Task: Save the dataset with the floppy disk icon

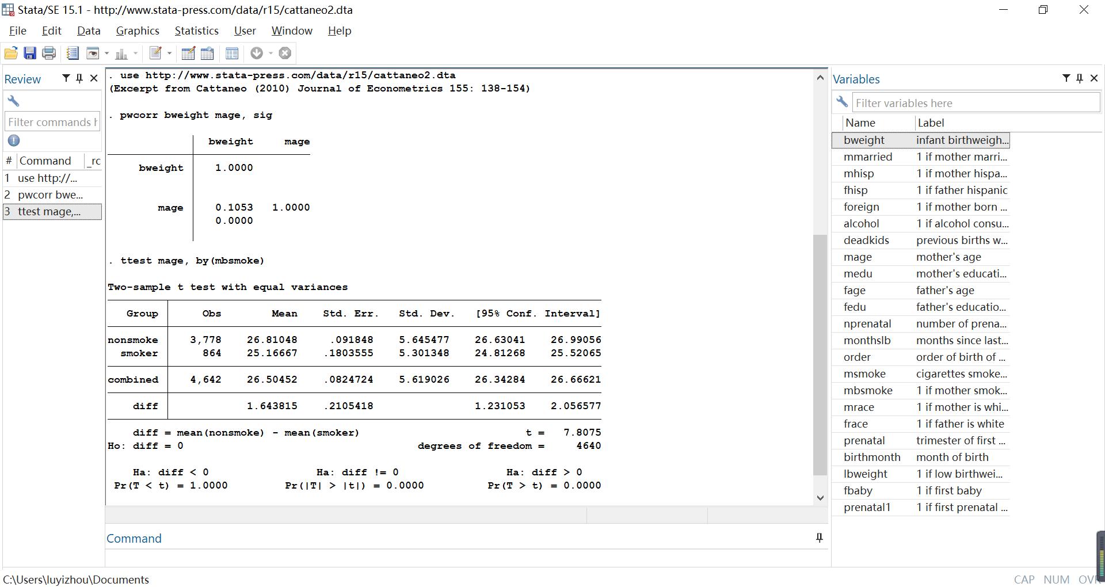Action: point(30,54)
